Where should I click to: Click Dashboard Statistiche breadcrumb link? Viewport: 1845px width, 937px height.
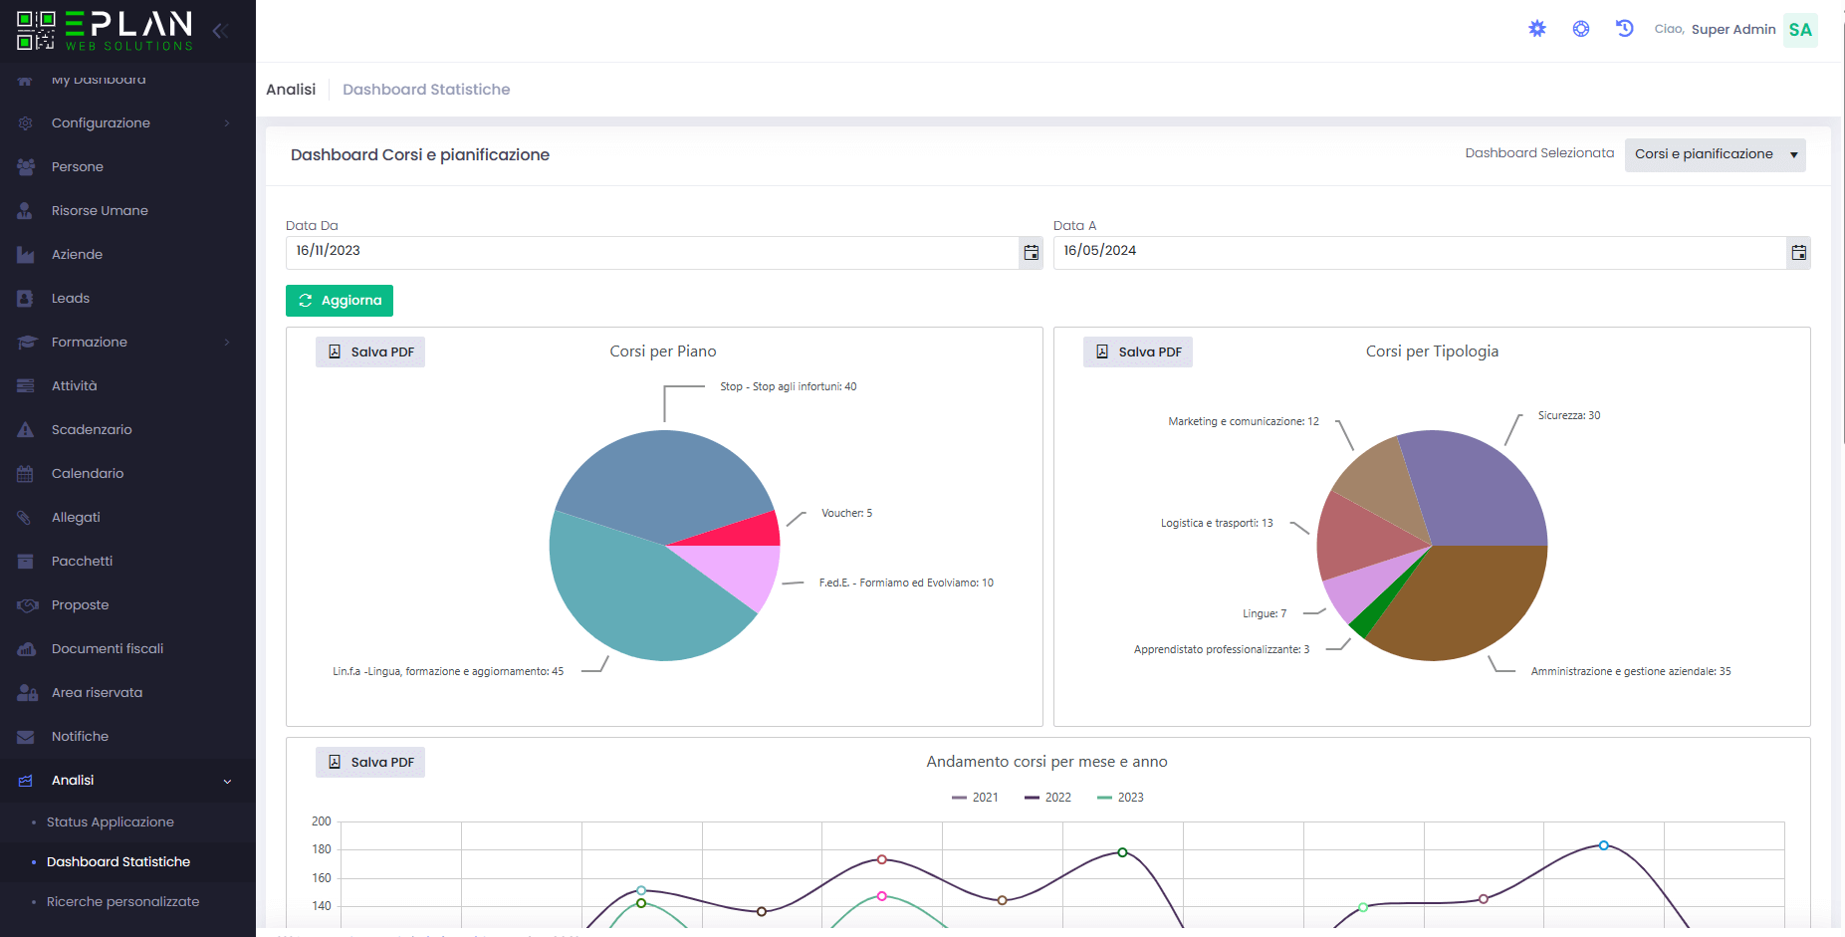point(426,90)
